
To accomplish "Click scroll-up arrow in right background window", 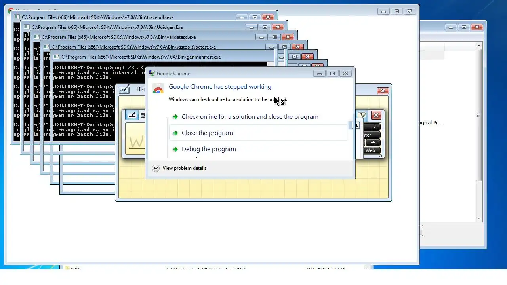I will click(479, 46).
